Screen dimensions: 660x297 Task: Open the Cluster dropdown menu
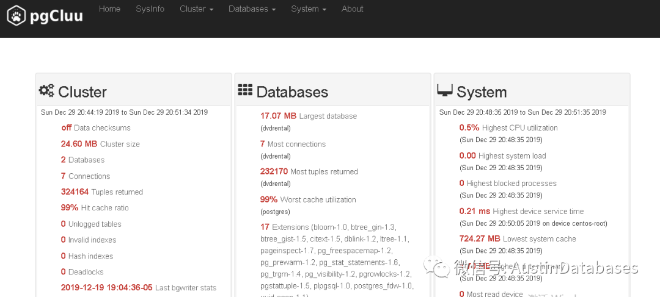pos(196,9)
